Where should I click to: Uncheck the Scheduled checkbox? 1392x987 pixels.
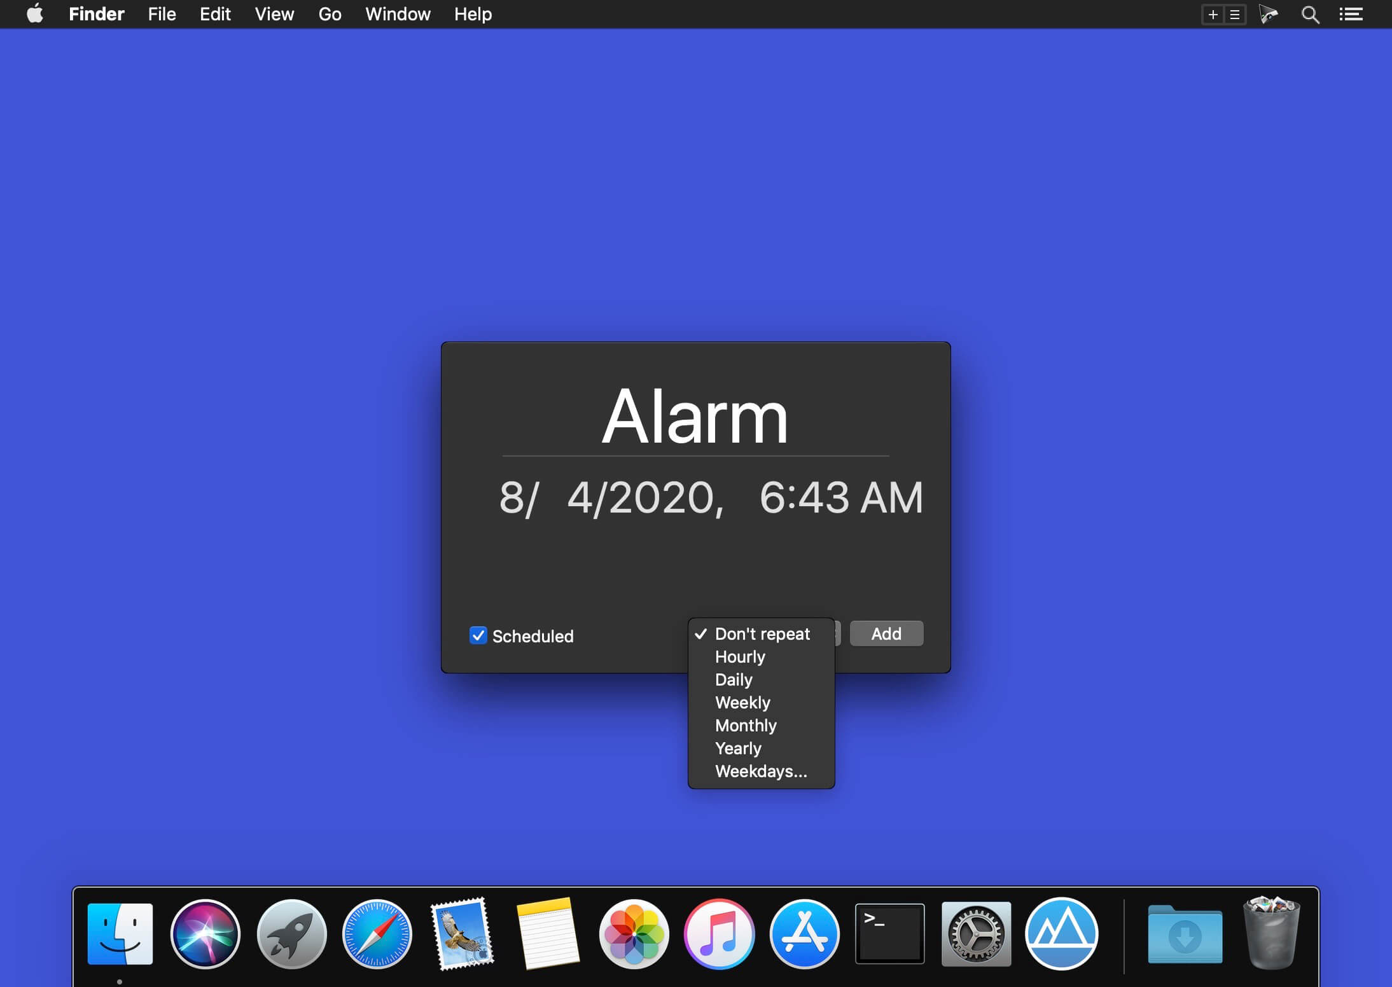[478, 635]
